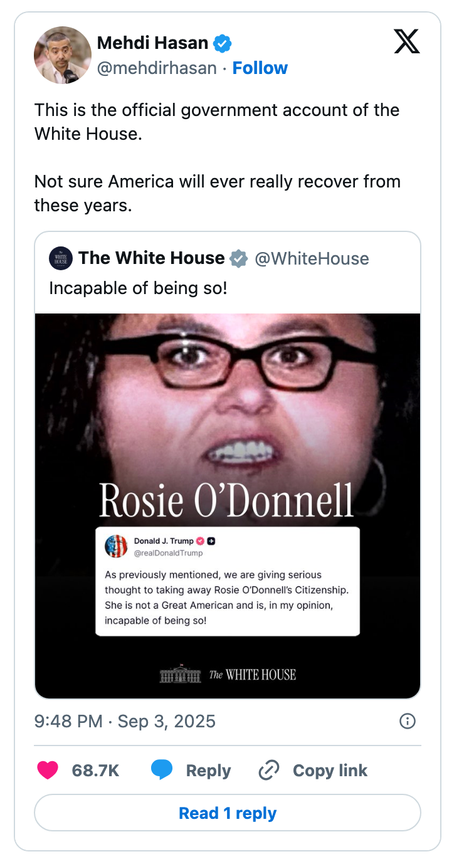Click the reply speech bubble icon
Screen dimensions: 459x864
point(162,770)
